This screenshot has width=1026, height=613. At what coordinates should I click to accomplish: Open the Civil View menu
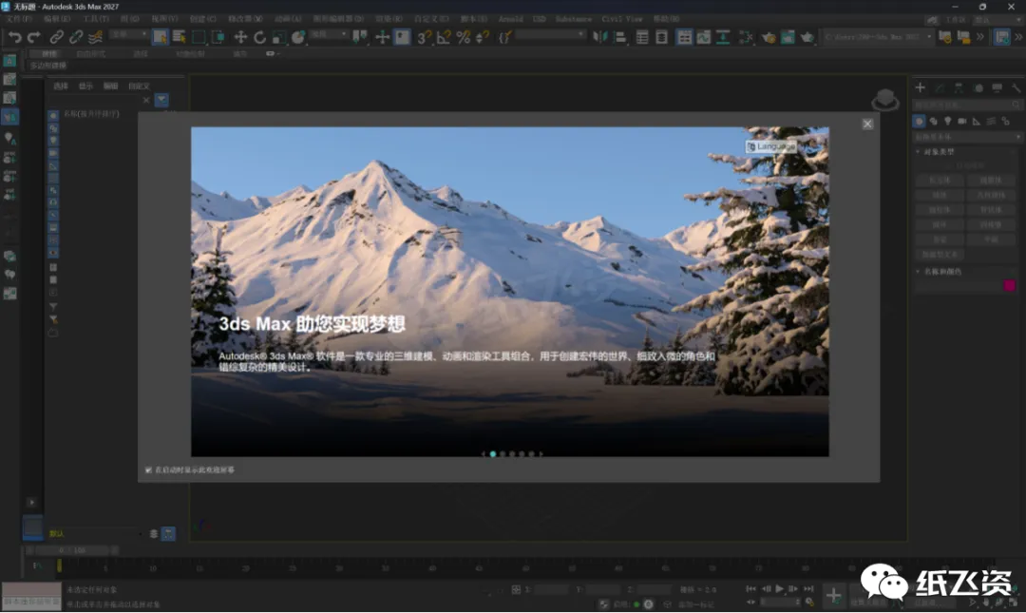point(621,19)
